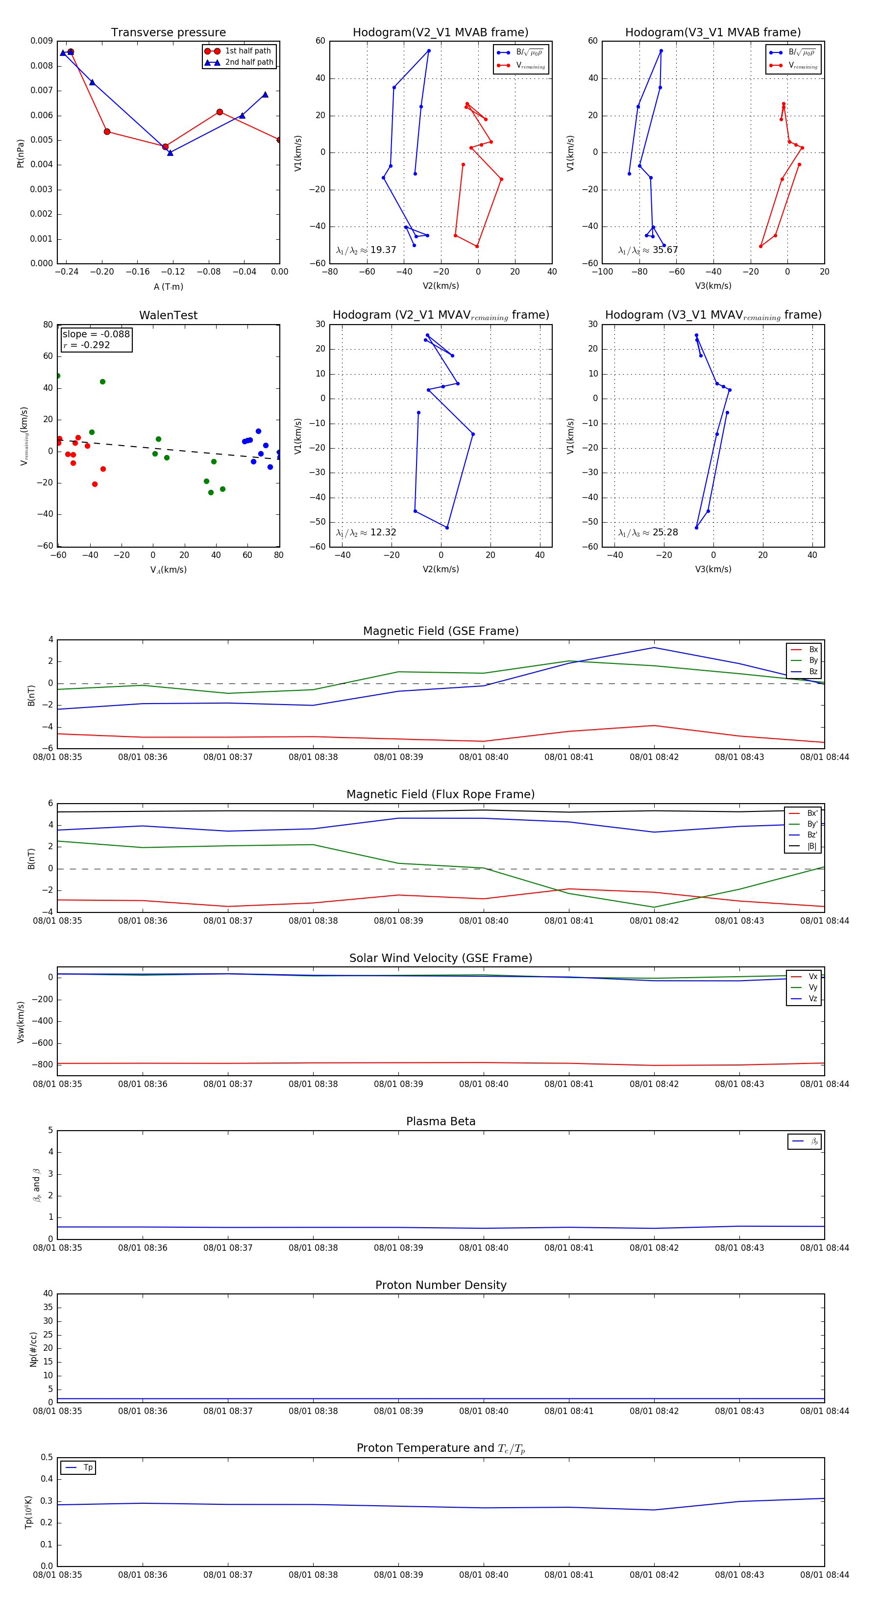
Task: Click the 'Solar Wind Velocity (GSE Frame)' title
Action: tap(441, 958)
